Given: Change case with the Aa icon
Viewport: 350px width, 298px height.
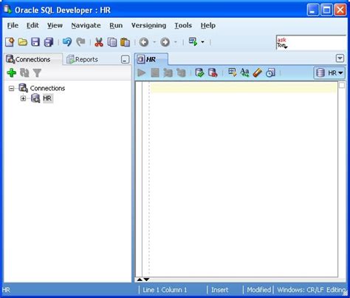Looking at the screenshot, I should tap(244, 72).
